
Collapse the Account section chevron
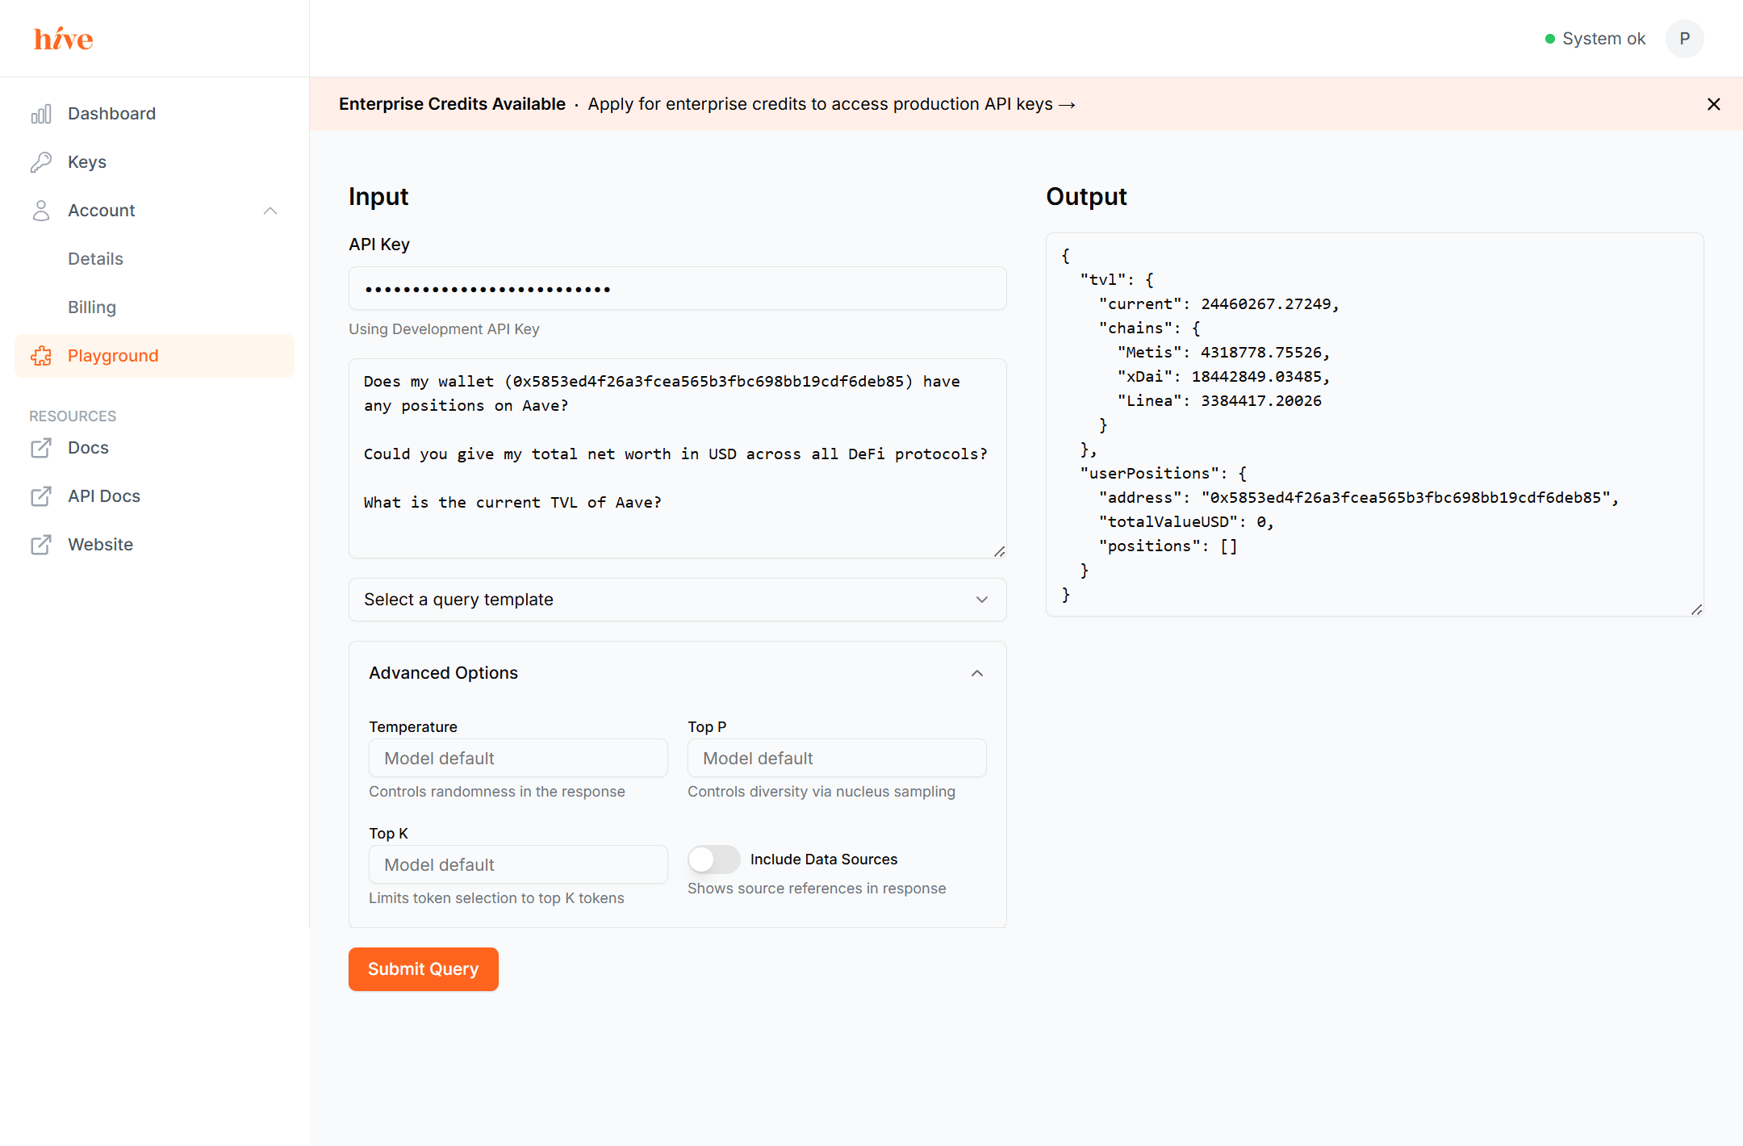click(270, 211)
